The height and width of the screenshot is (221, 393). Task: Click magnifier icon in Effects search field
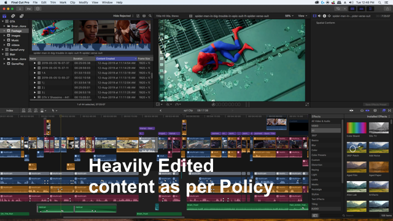pos(344,215)
